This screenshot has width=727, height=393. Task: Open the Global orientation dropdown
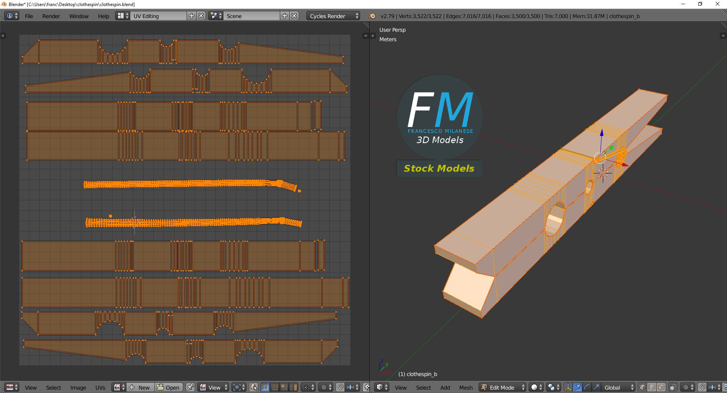tap(618, 387)
